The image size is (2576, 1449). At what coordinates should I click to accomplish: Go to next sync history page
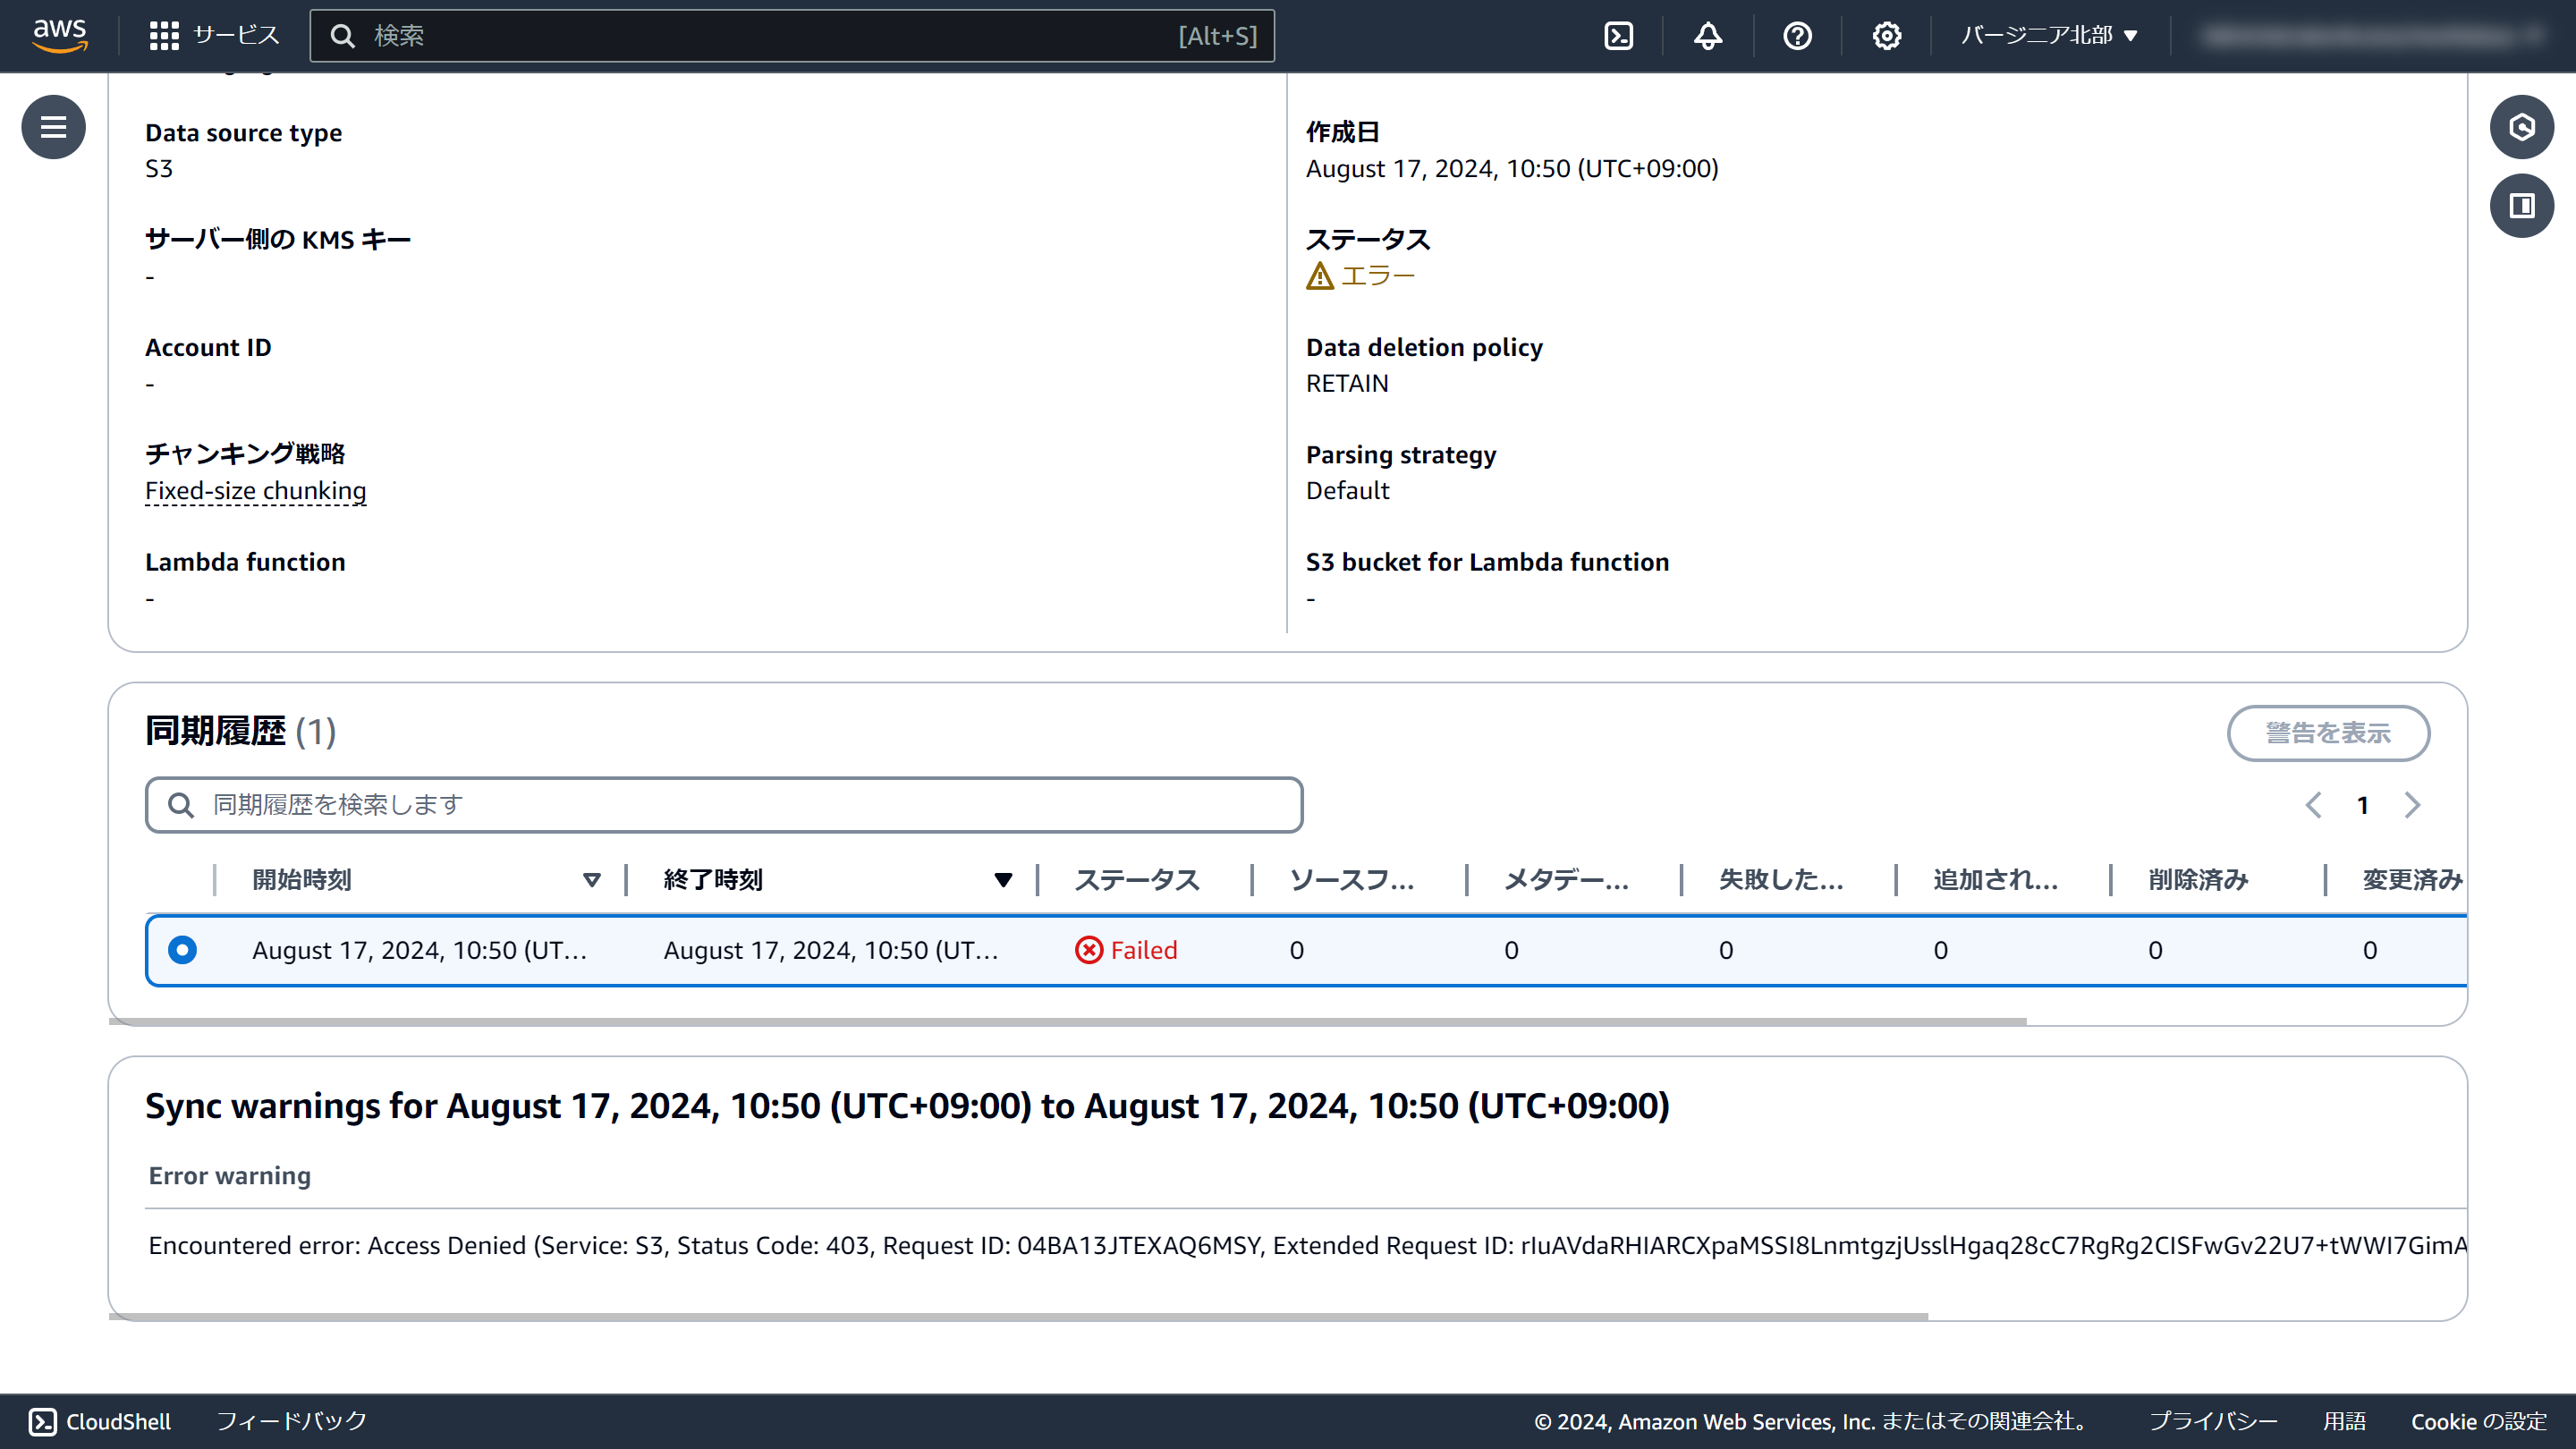(2412, 805)
